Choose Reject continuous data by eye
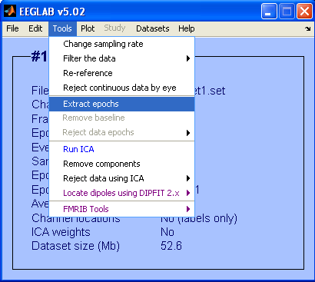 pos(121,88)
